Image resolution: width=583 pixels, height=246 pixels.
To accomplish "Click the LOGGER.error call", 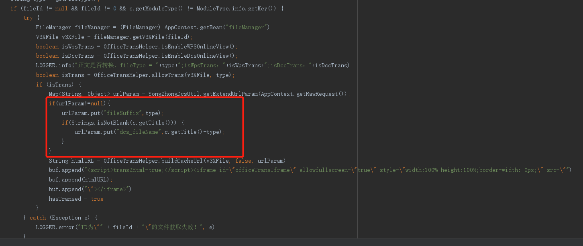I will click(55, 228).
